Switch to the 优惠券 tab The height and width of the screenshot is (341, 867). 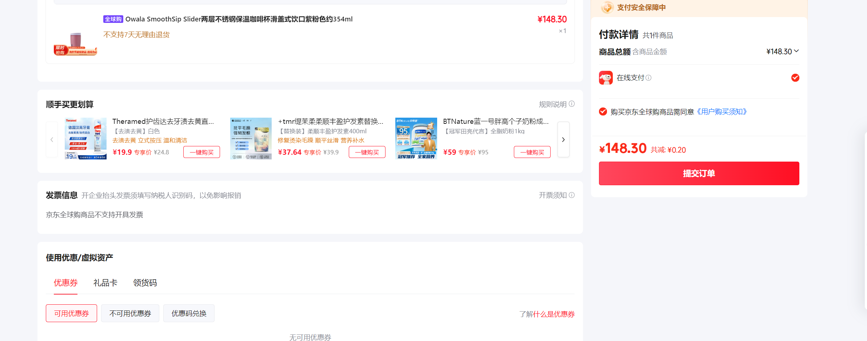click(x=66, y=283)
